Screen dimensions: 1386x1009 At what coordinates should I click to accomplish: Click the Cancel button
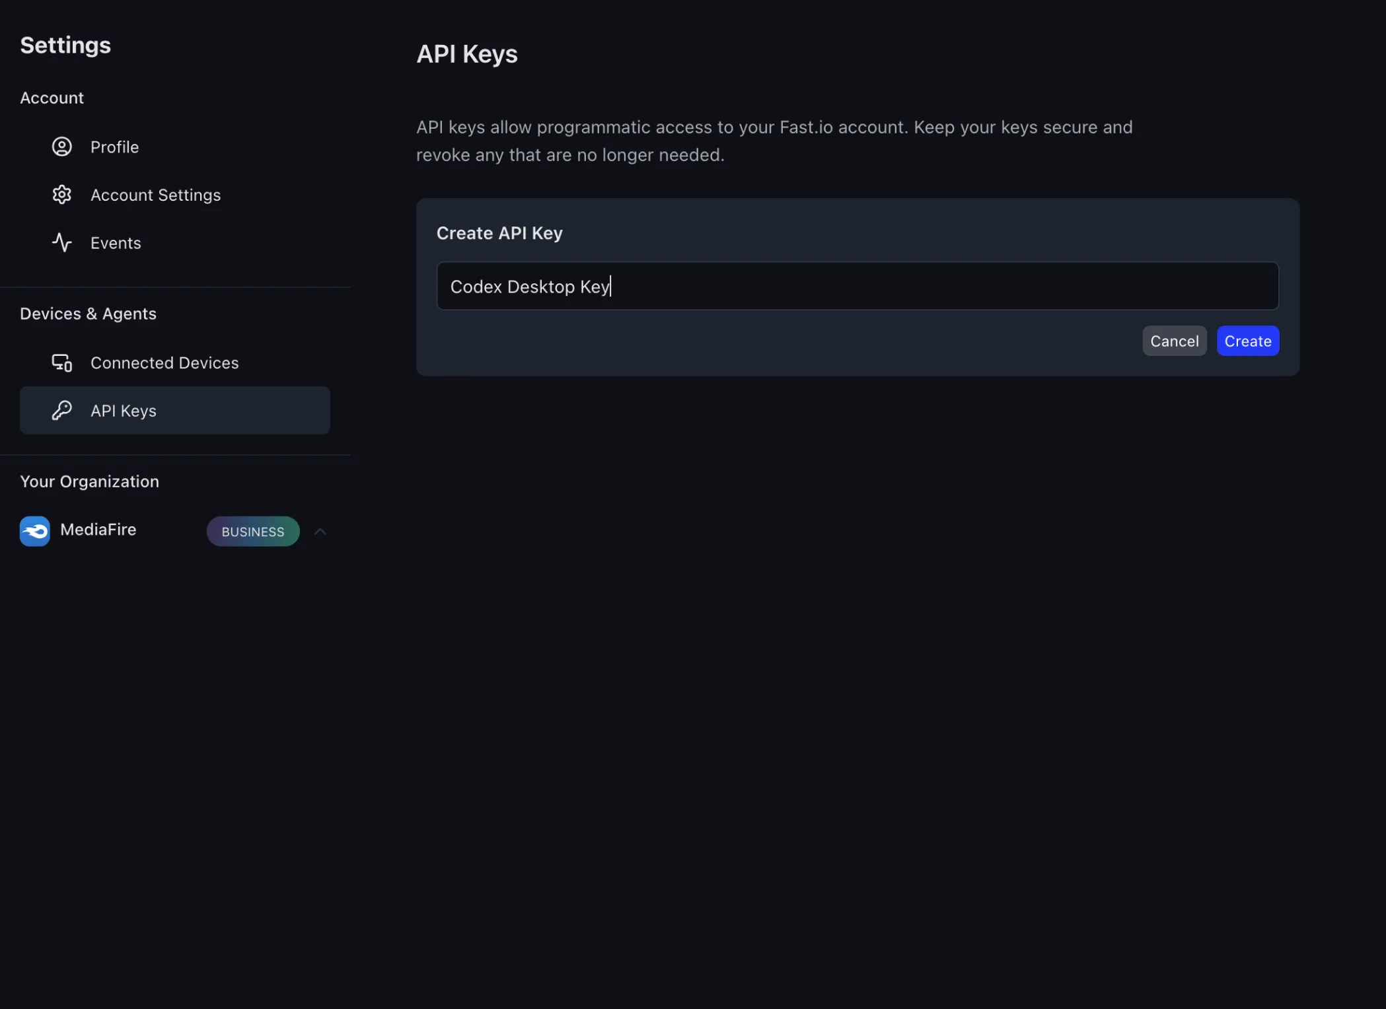tap(1174, 340)
